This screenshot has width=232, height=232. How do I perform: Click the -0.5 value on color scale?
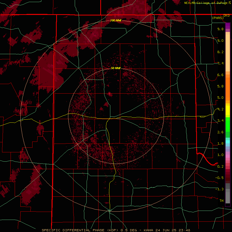pyautogui.click(x=219, y=178)
